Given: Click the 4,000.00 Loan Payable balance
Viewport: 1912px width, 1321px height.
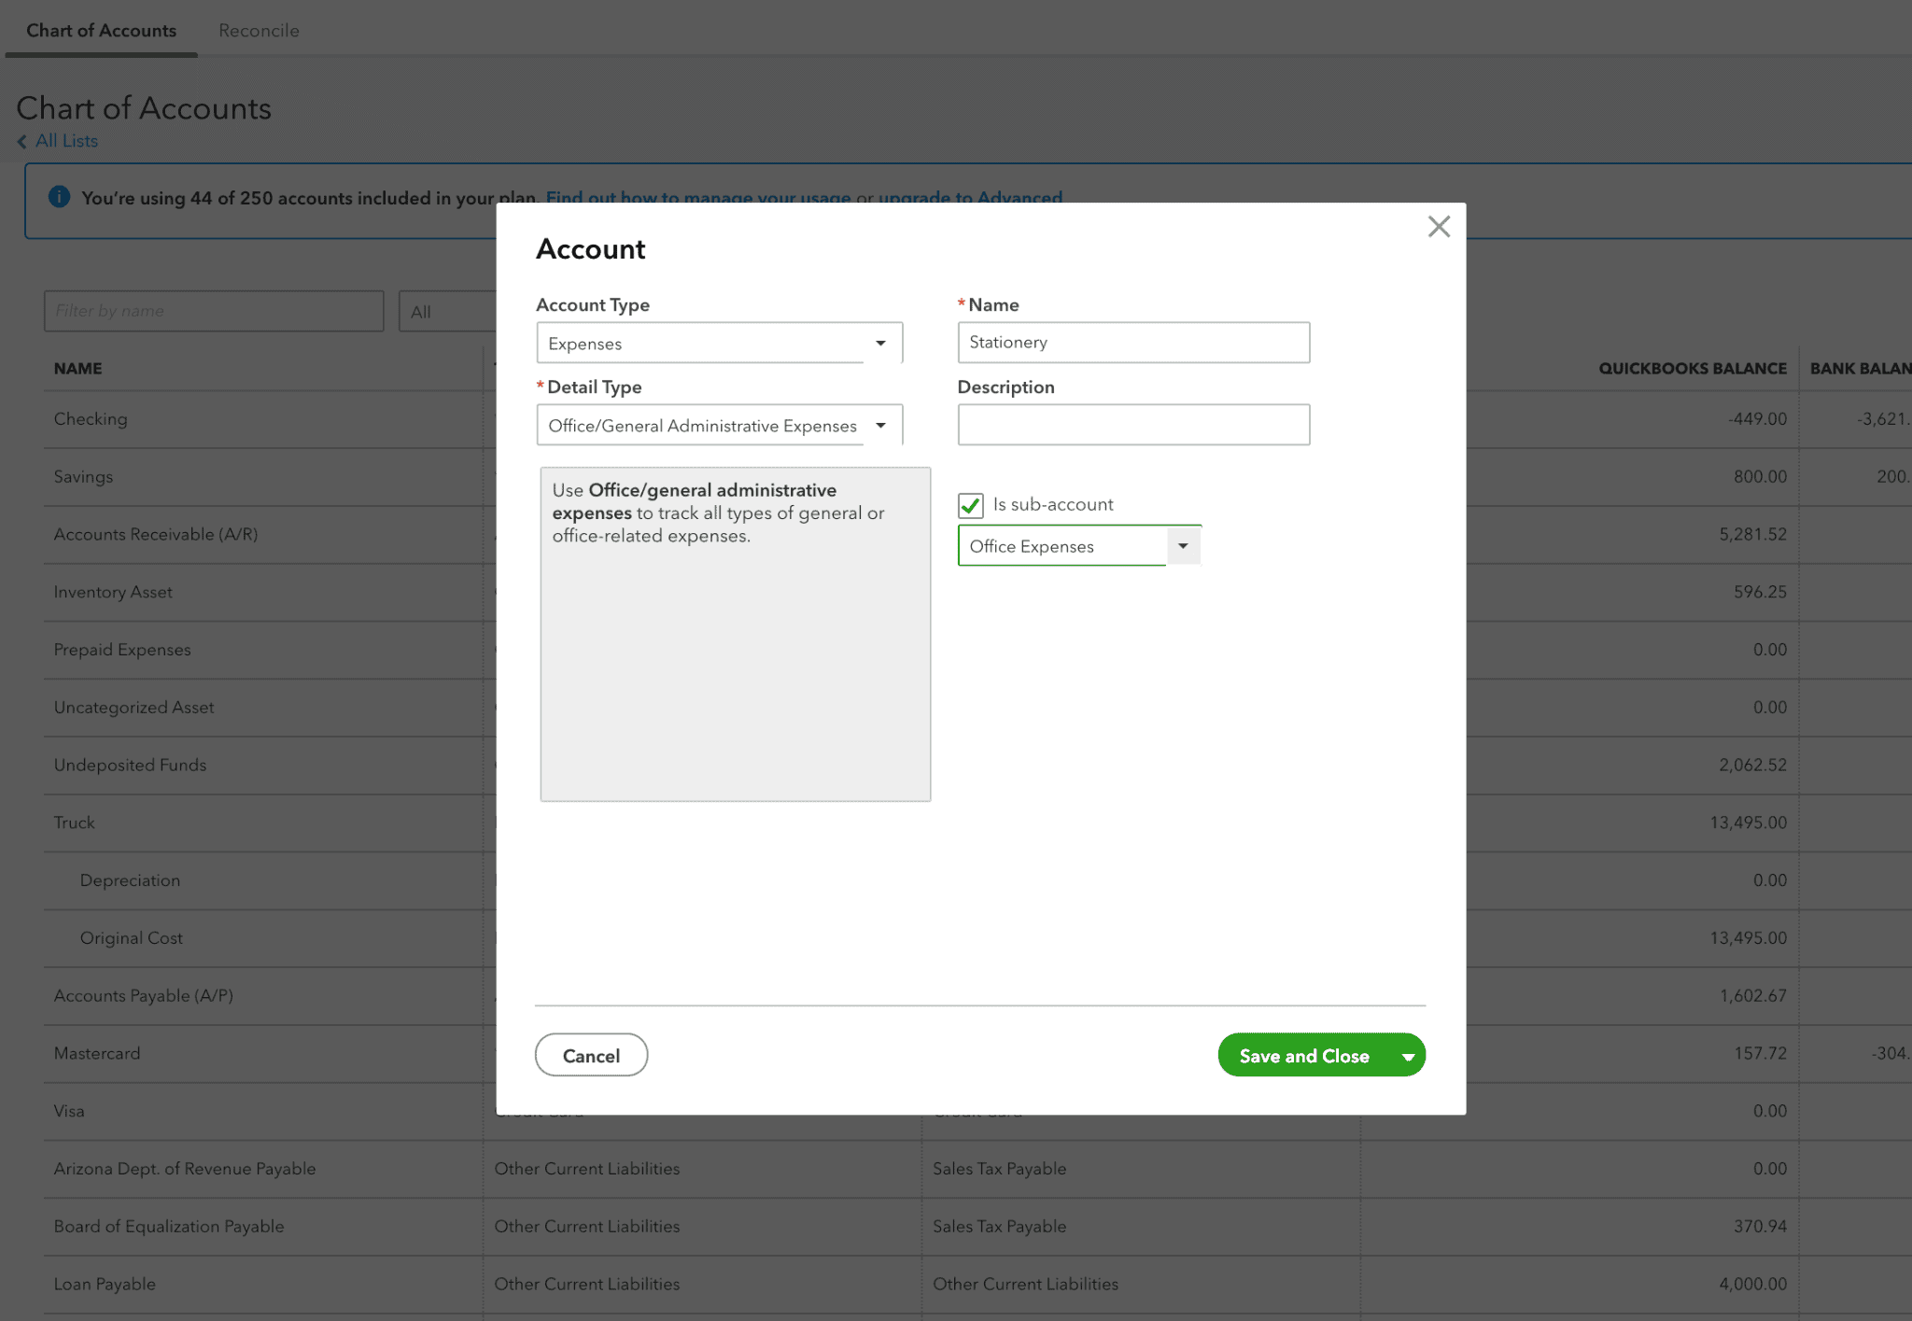Looking at the screenshot, I should (1752, 1285).
